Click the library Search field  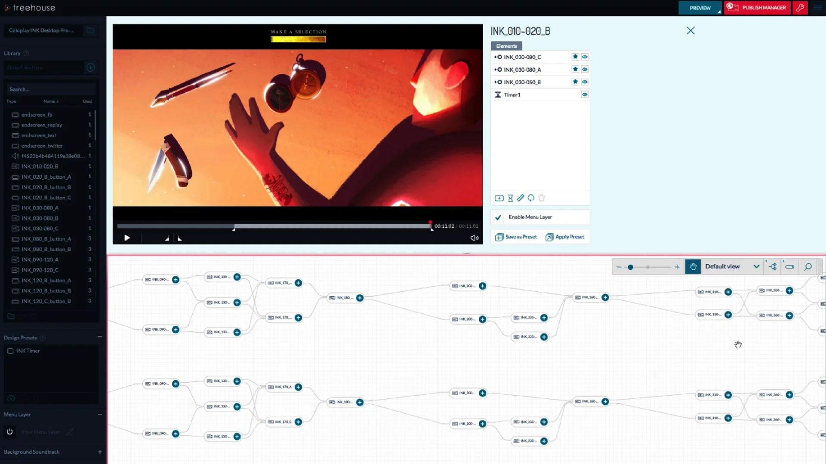click(49, 89)
